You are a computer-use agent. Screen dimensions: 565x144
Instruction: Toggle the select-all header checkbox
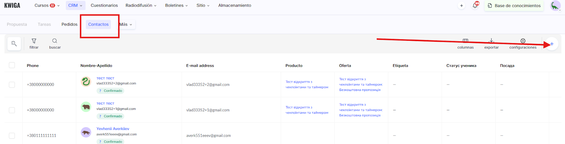click(12, 65)
